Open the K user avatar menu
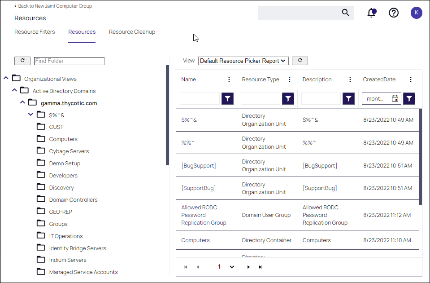Viewport: 430px width, 283px height. pos(416,13)
